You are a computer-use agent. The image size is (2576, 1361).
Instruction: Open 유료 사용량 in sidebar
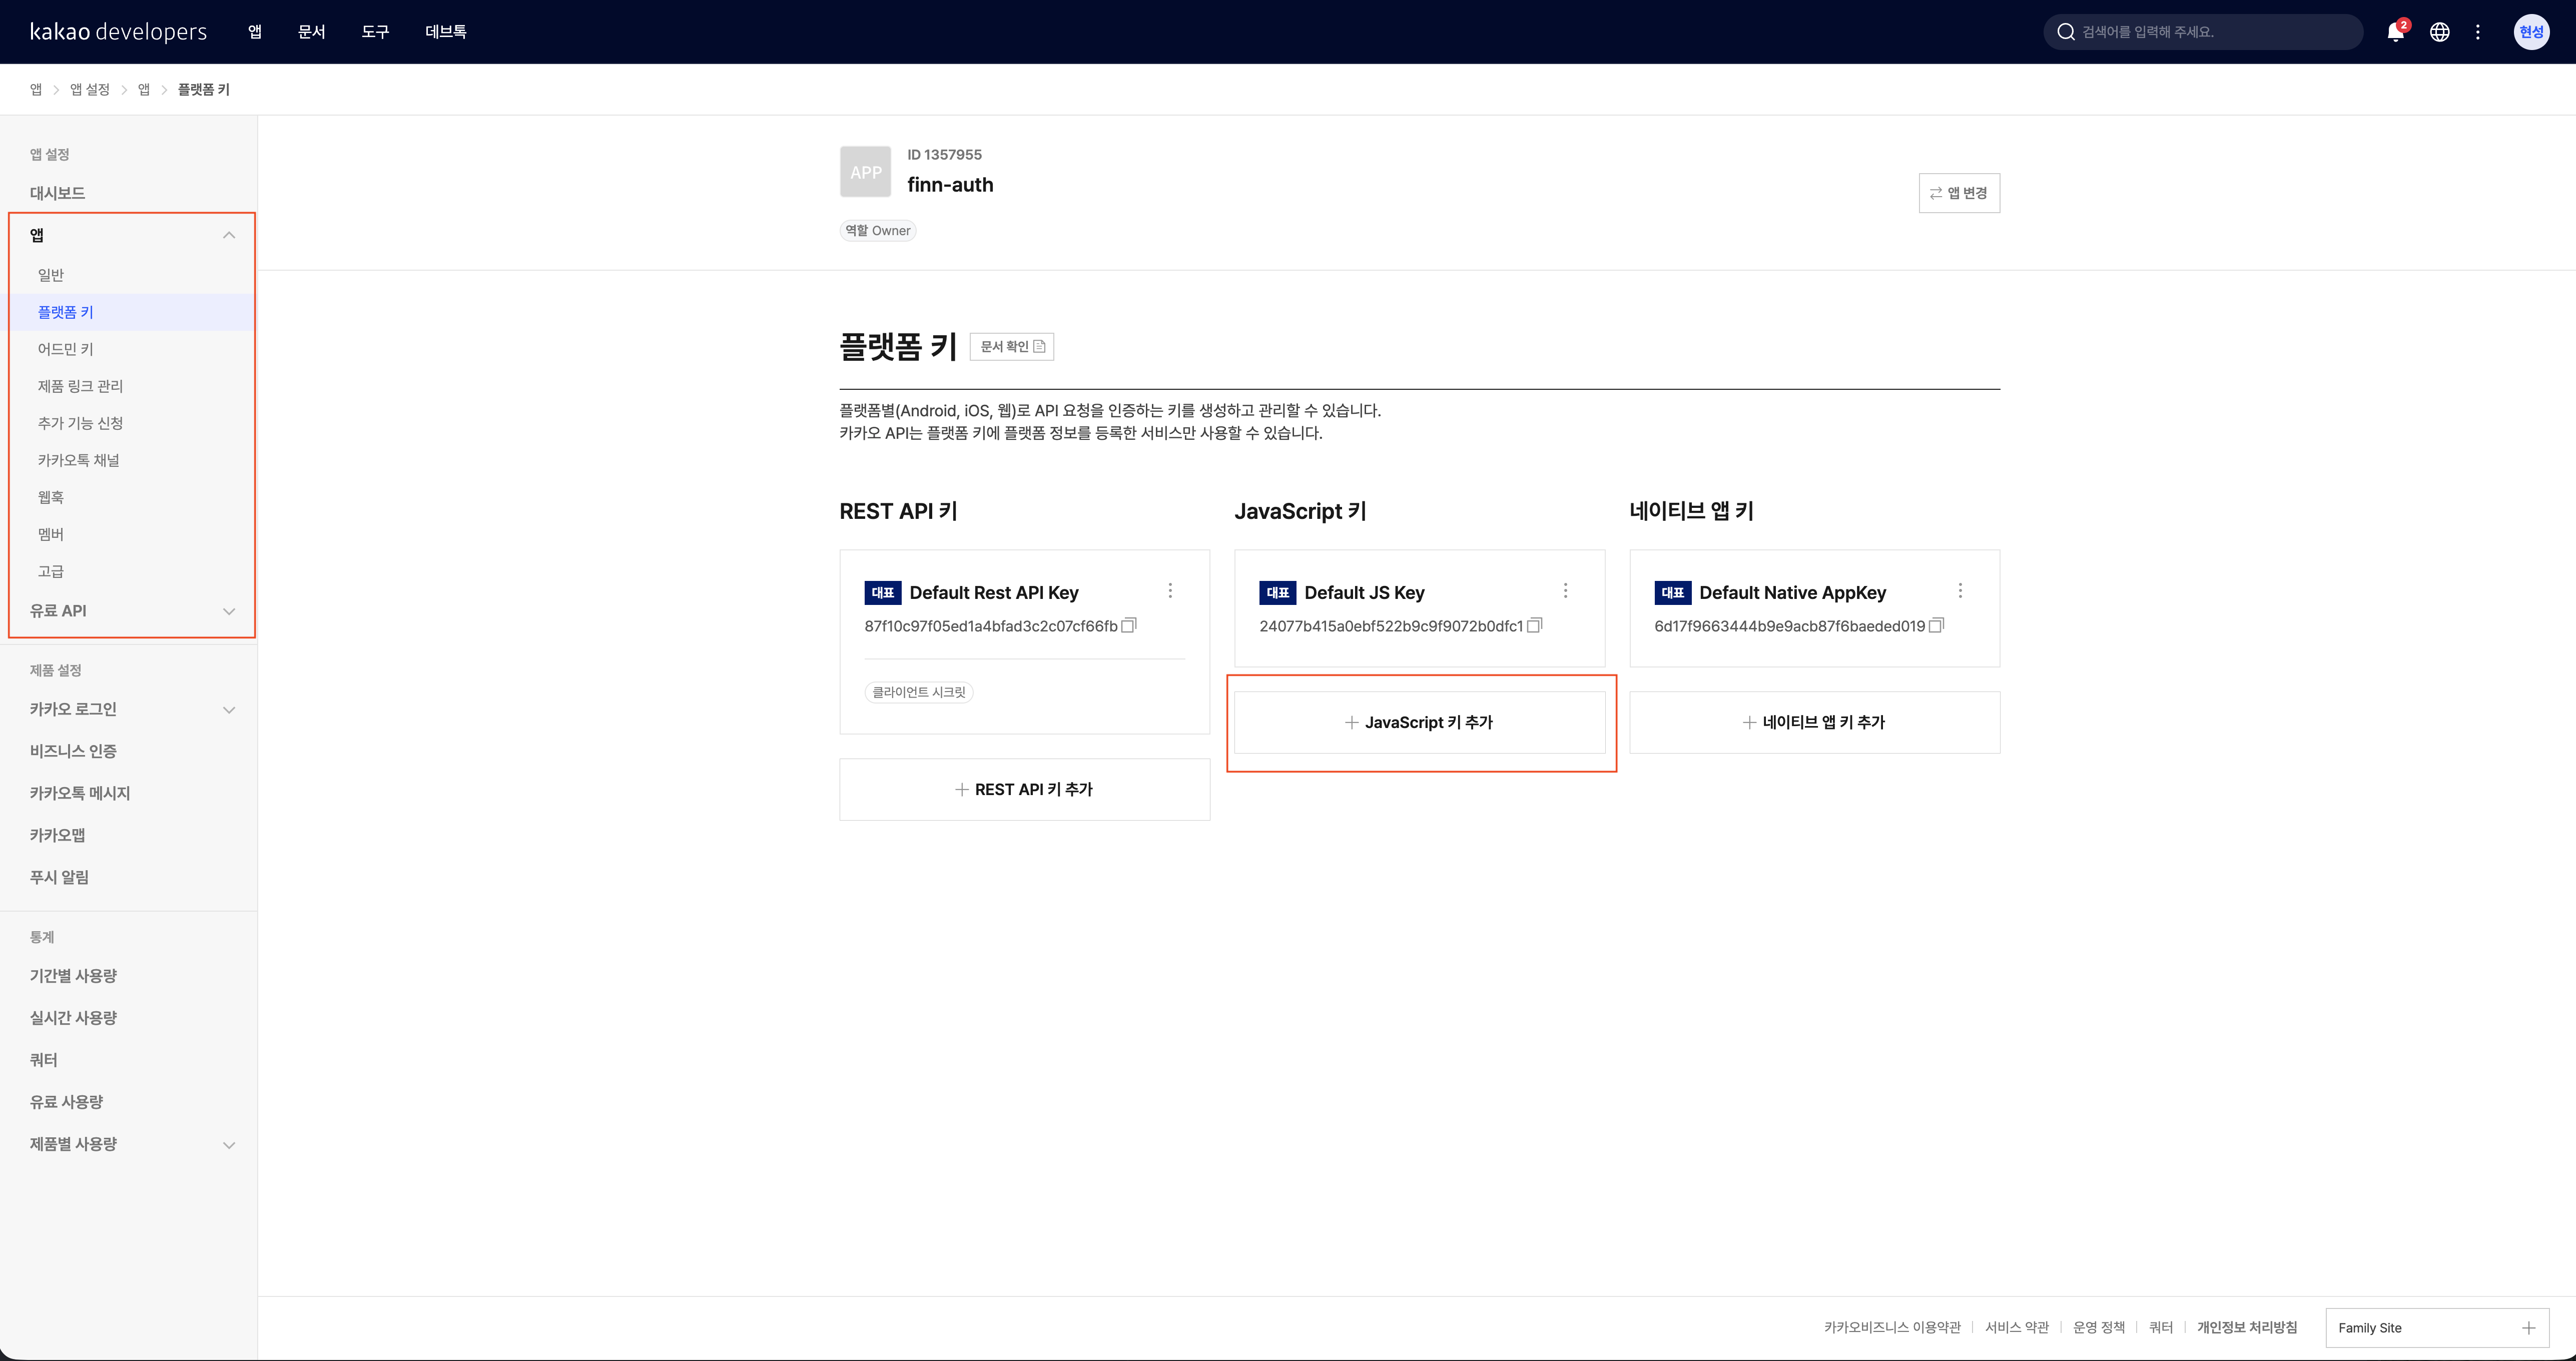pos(66,1102)
